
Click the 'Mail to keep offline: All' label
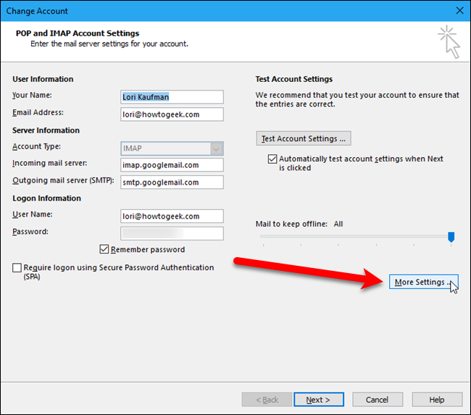[299, 224]
